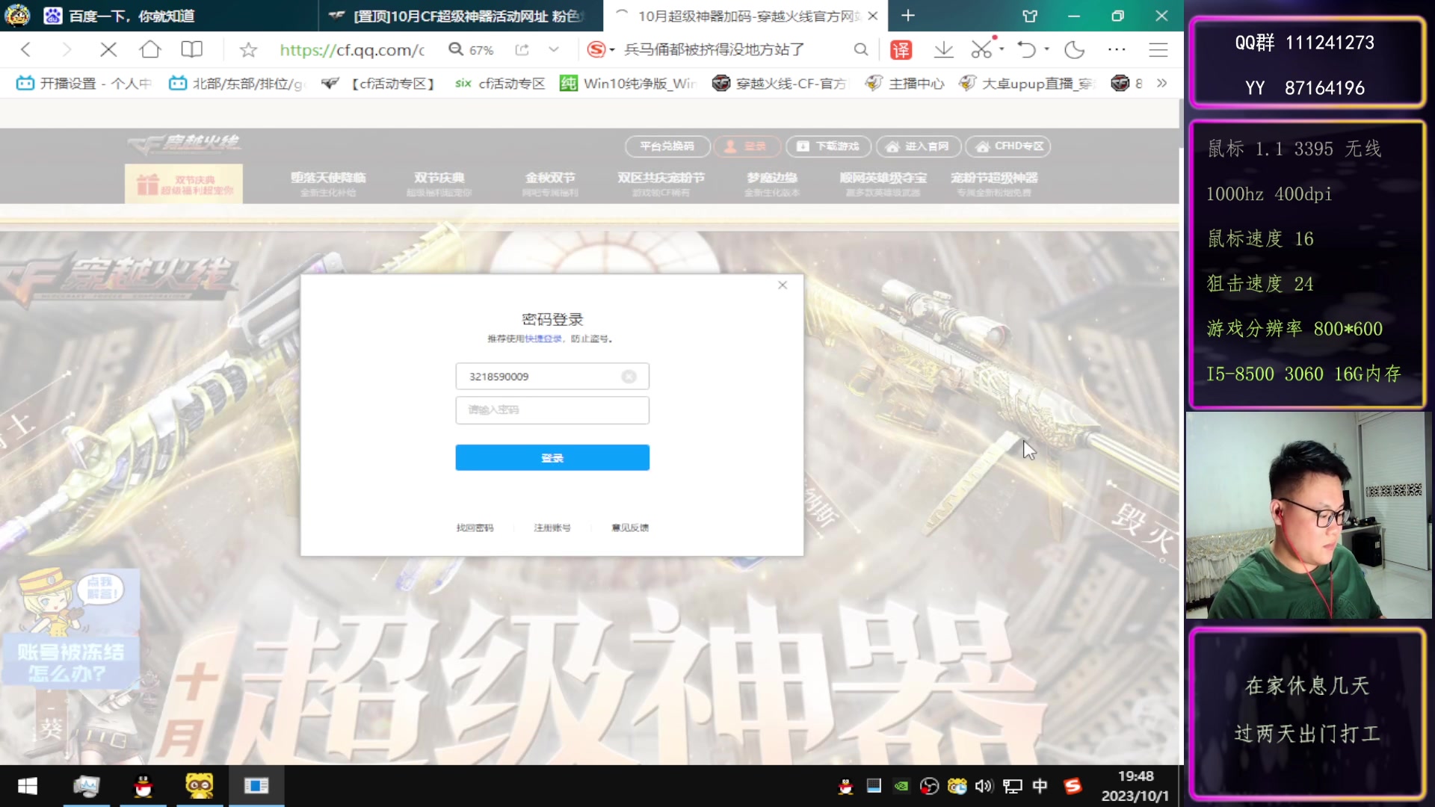Open the browser window taskbar icon
Viewport: 1435px width, 807px height.
[256, 786]
